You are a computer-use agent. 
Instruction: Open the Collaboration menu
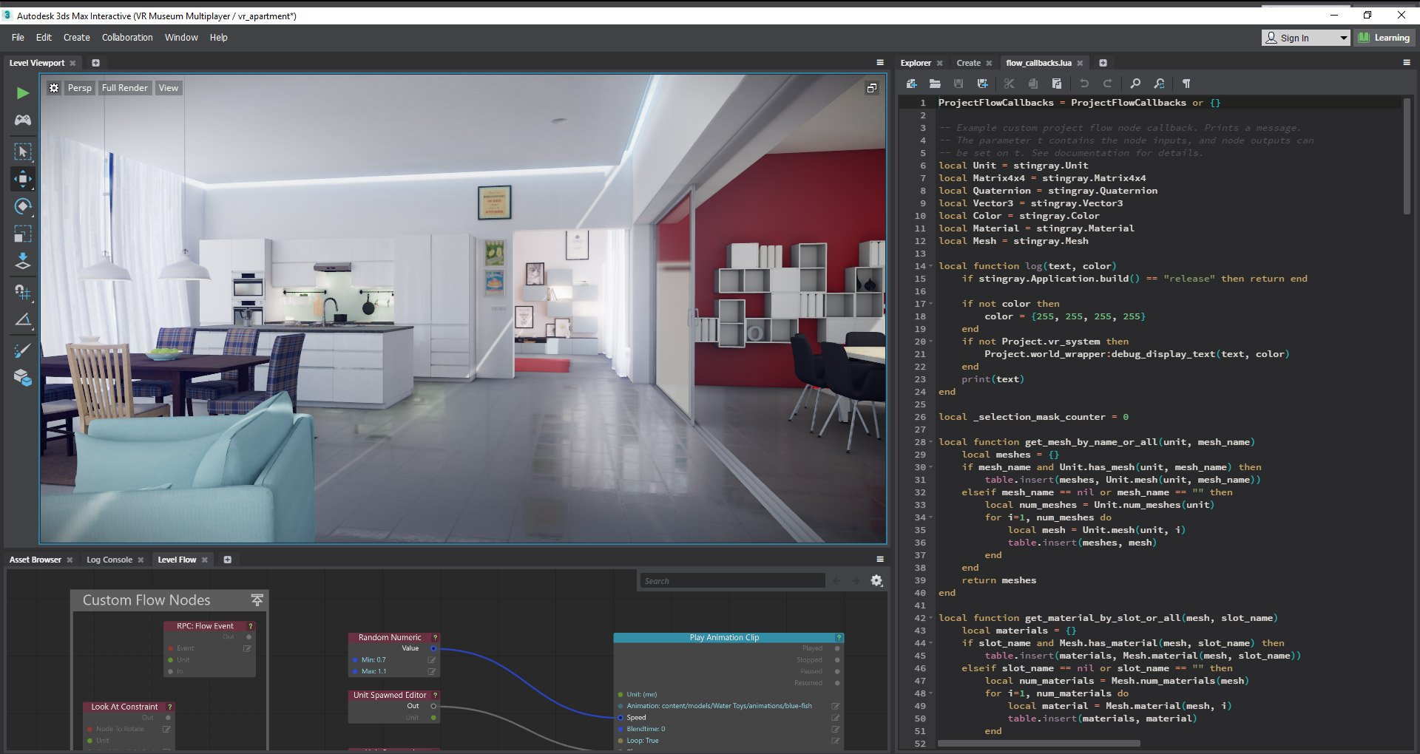coord(126,37)
